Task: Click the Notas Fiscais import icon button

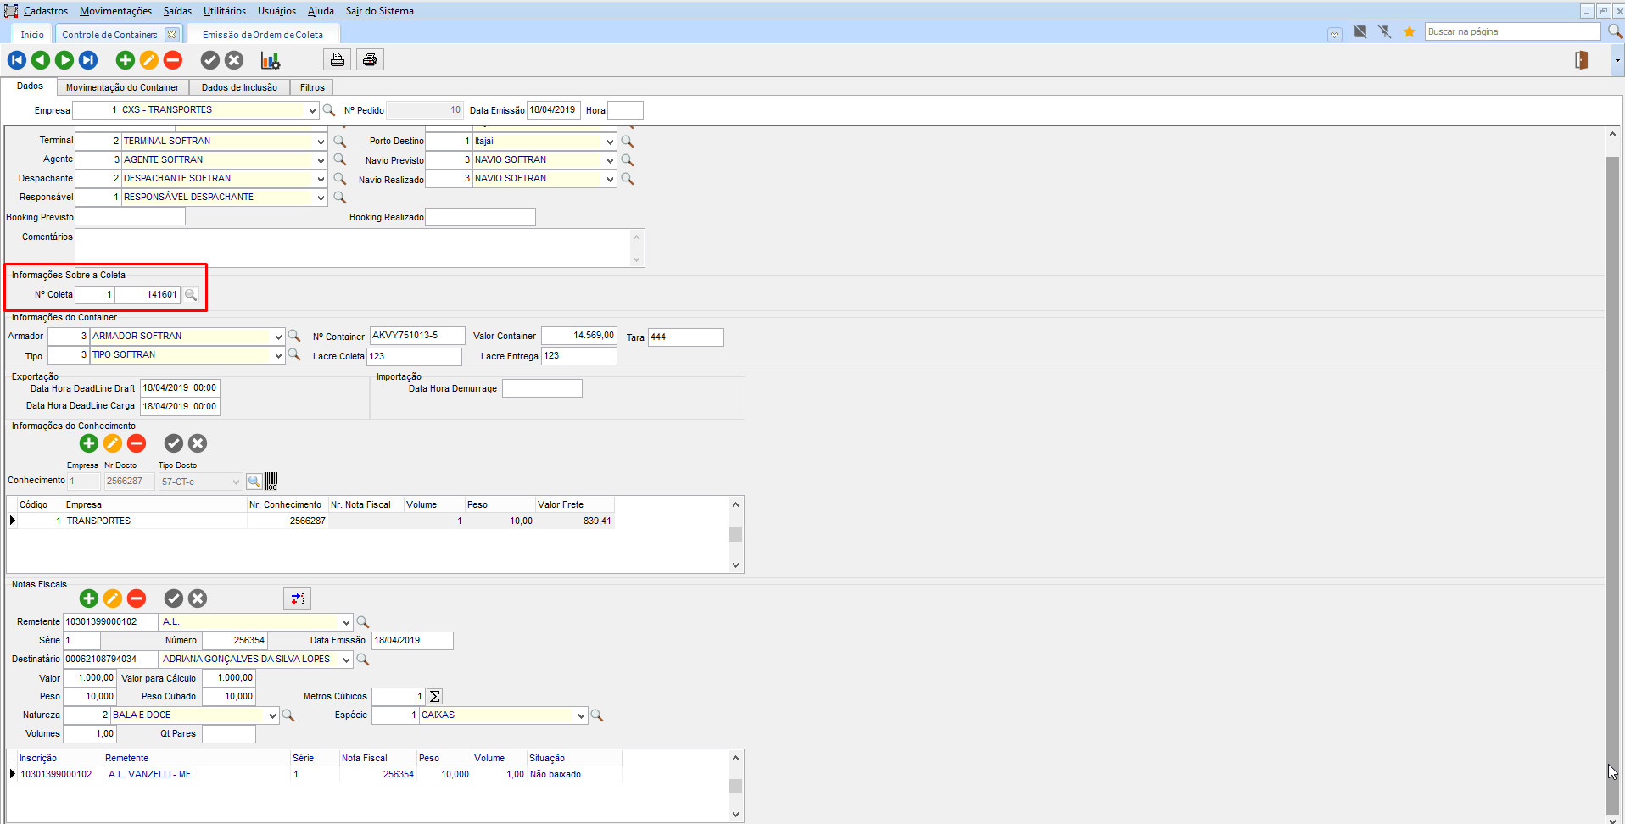Action: coord(298,599)
